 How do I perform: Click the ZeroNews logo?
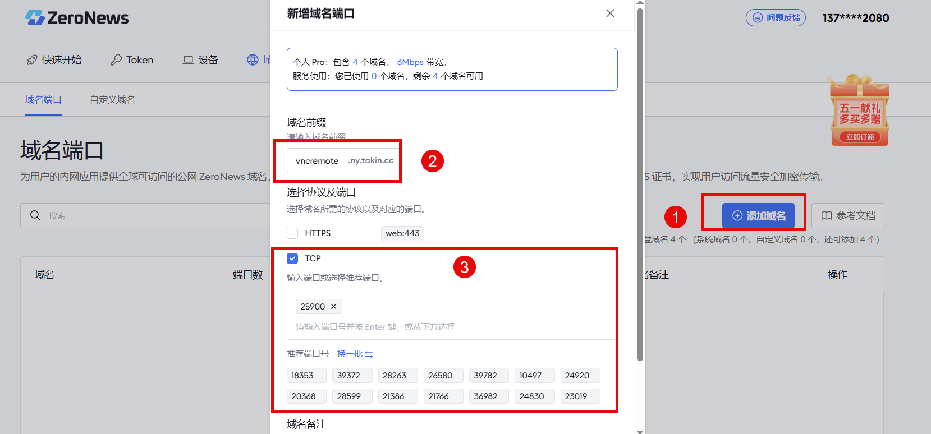click(77, 18)
